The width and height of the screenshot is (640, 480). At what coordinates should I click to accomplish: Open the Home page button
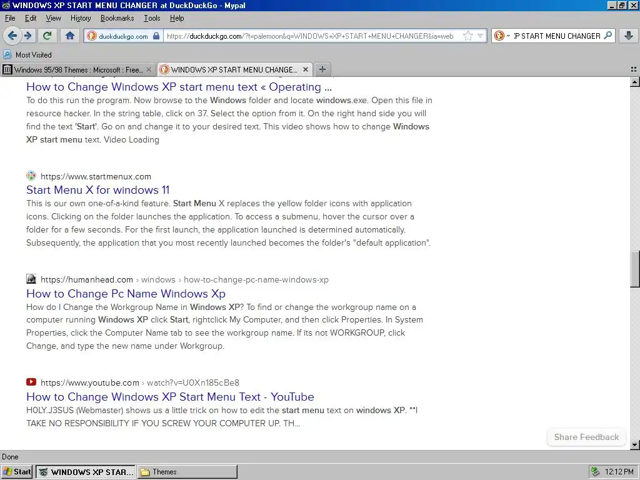tap(70, 36)
